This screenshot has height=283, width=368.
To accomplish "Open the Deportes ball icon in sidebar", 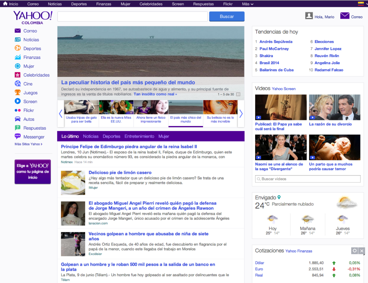I will (x=18, y=48).
